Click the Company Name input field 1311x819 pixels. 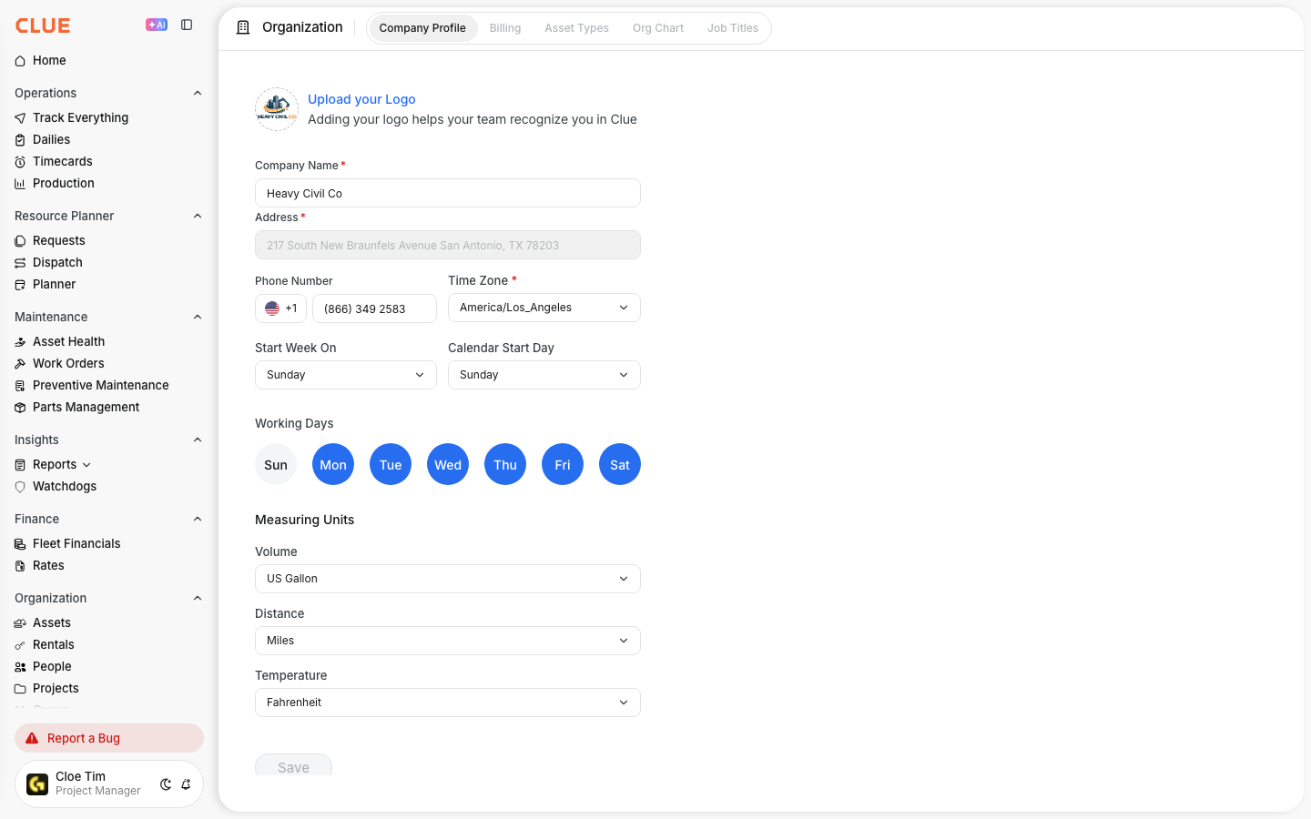pyautogui.click(x=448, y=193)
